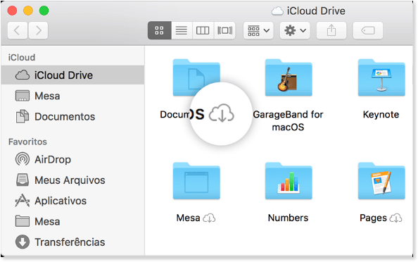Open Meus Arquivos in the sidebar
Image resolution: width=418 pixels, height=262 pixels.
click(72, 180)
